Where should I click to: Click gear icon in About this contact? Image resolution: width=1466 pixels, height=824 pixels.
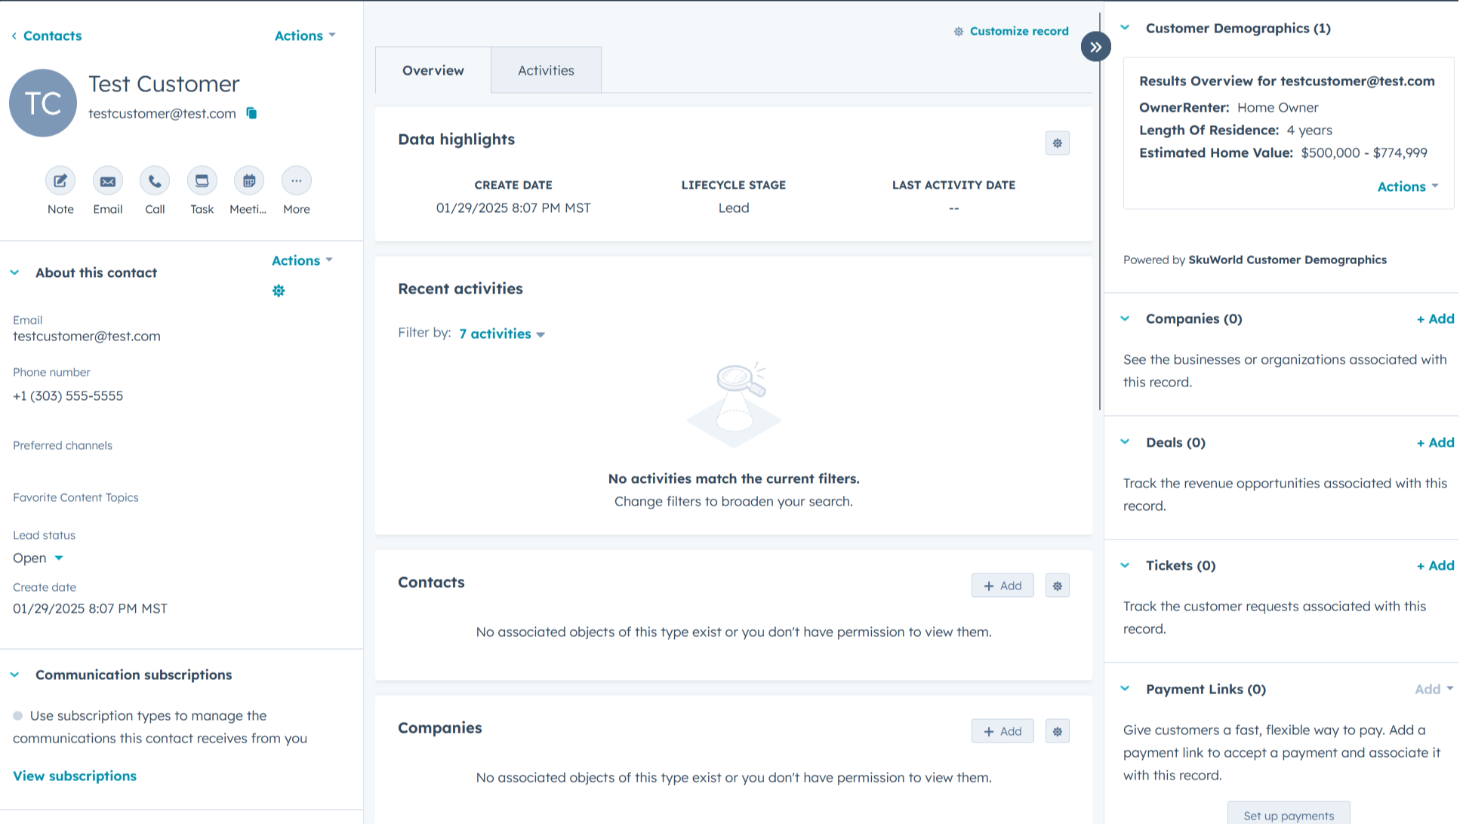coord(279,291)
